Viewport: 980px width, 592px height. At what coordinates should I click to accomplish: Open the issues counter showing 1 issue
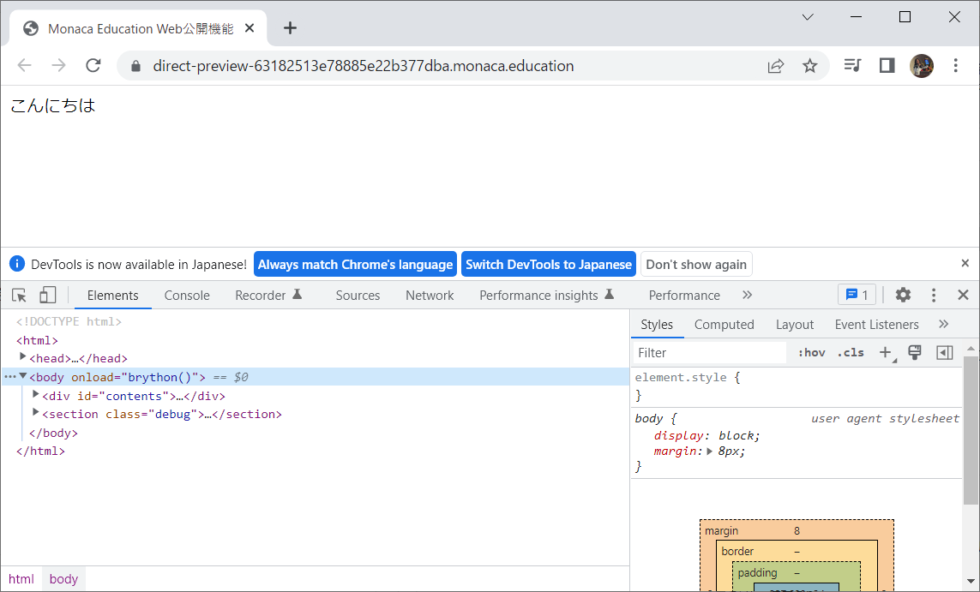[857, 294]
